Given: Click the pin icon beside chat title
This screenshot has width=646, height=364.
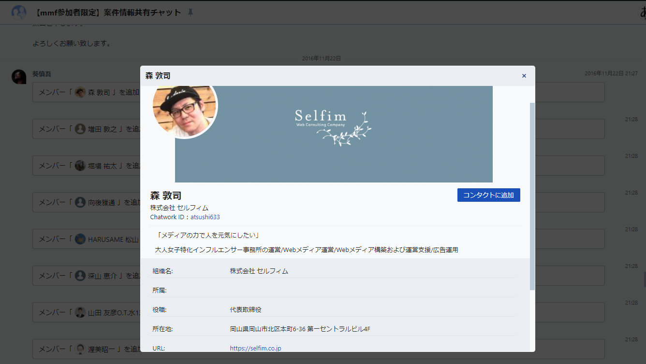Looking at the screenshot, I should 190,13.
